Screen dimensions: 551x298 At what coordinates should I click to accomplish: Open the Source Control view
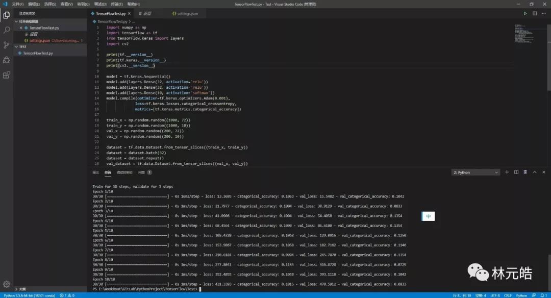[x=6, y=45]
